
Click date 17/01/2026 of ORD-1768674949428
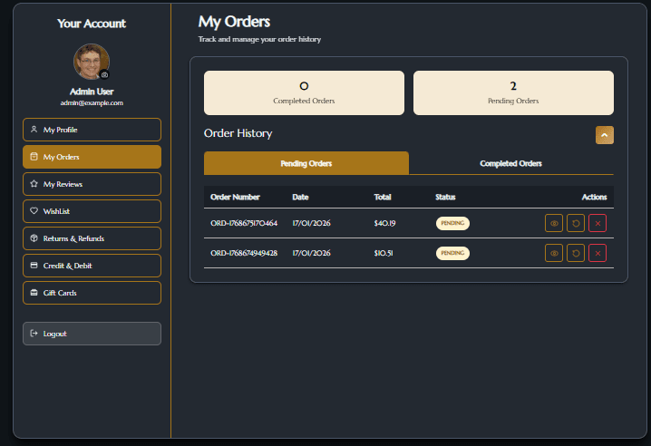(x=311, y=253)
